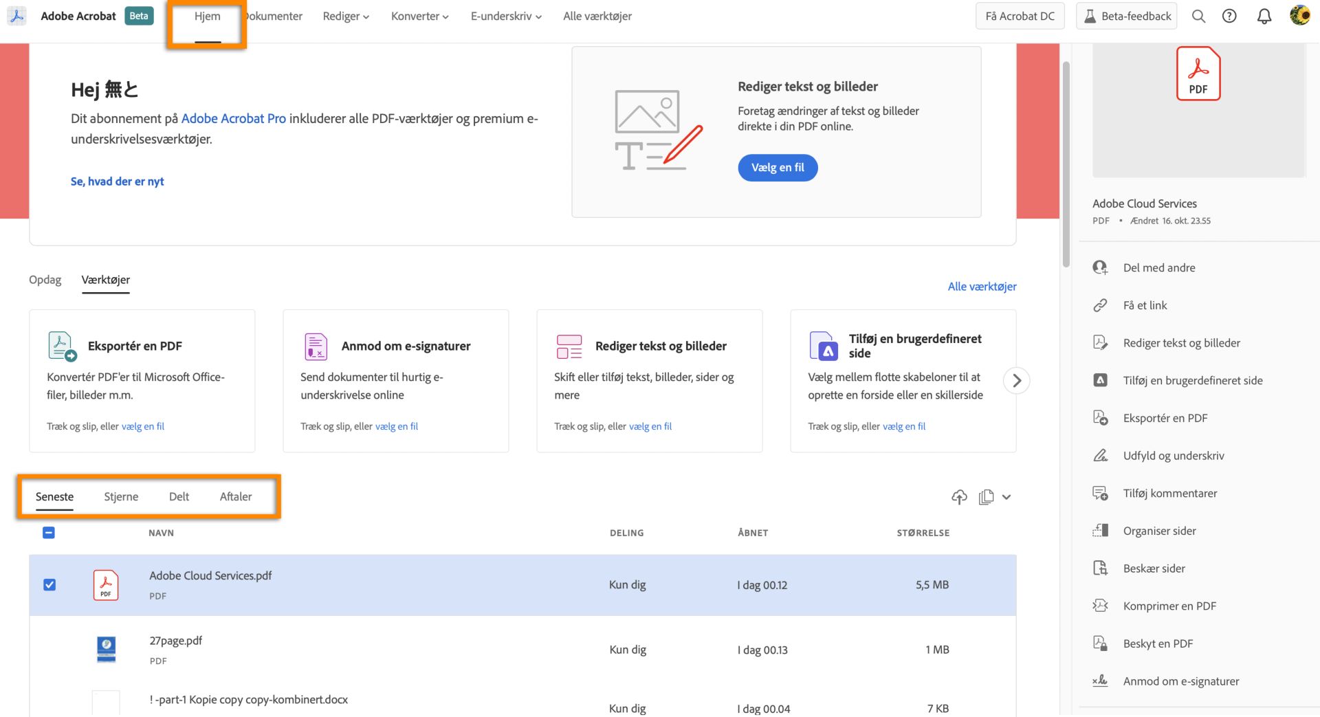Click the Beskyt en PDF lock icon
1320x717 pixels.
click(1100, 643)
